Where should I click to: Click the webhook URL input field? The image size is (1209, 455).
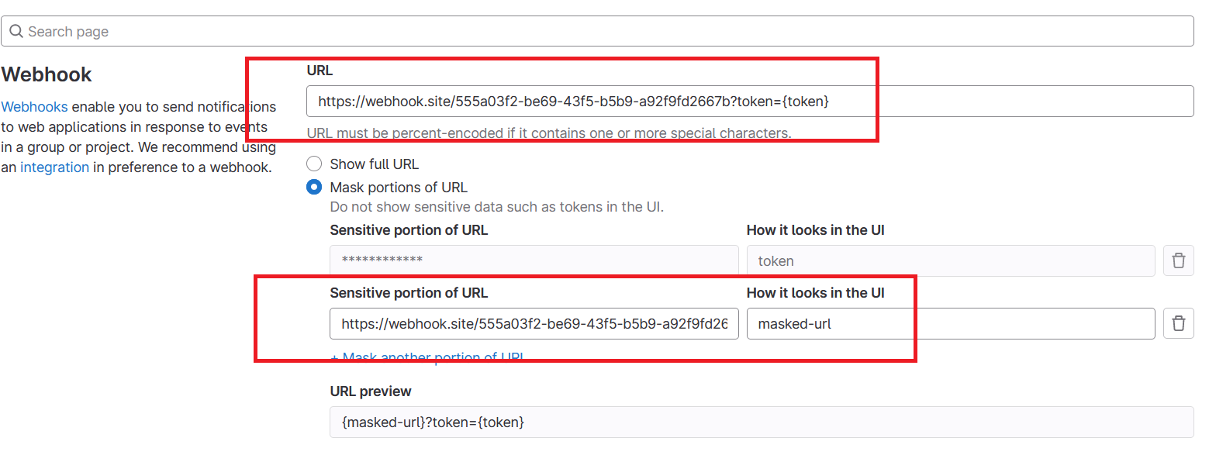749,102
